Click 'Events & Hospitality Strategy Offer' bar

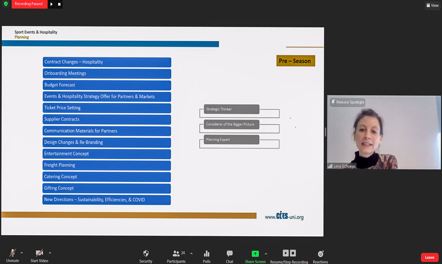(x=107, y=97)
